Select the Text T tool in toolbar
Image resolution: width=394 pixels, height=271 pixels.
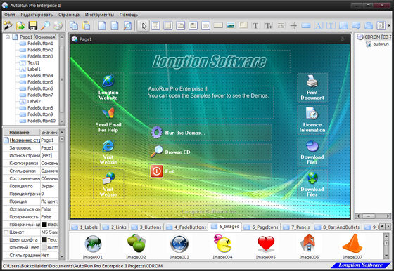[x=256, y=25]
